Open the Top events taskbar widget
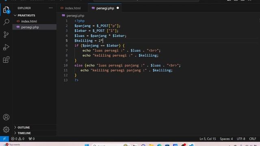The image size is (260, 146). click(x=12, y=144)
